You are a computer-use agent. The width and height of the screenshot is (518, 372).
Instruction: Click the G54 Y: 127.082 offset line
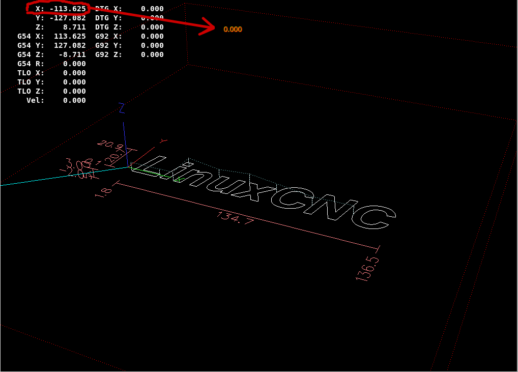pos(51,46)
